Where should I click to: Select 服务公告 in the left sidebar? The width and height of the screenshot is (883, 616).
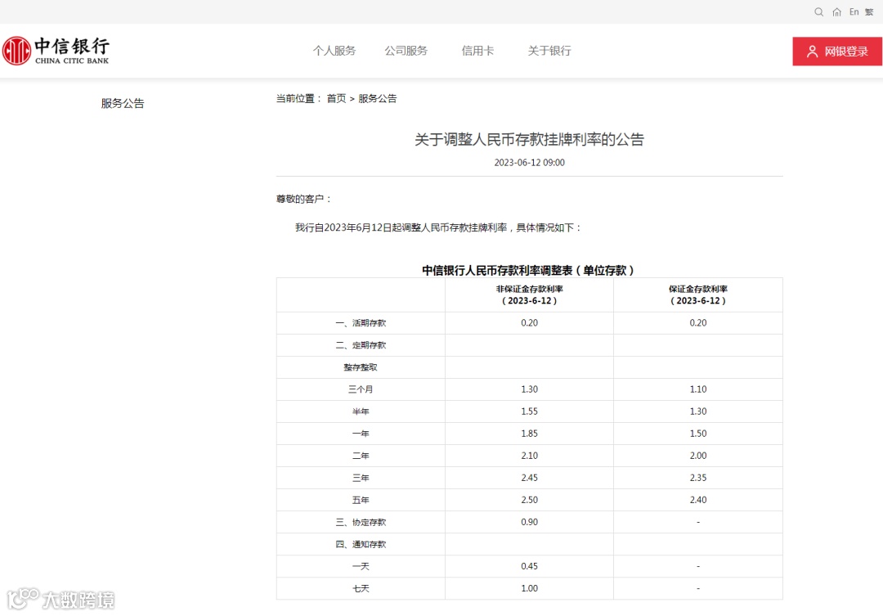coord(123,103)
